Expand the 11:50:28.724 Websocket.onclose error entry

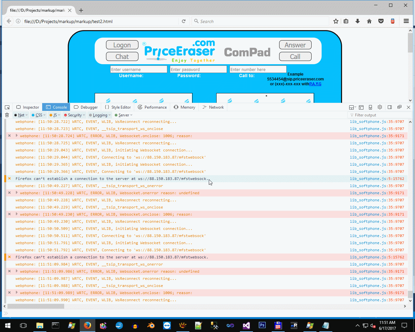pyautogui.click(x=17, y=136)
